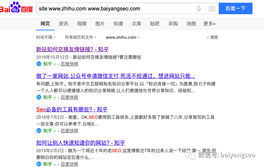
Task: Open the 图片 tab
Action: point(100,24)
